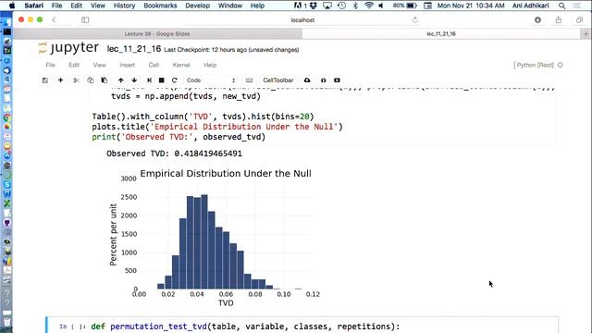This screenshot has width=592, height=333.
Task: Open a new Safari tab with plus button
Action: [x=586, y=34]
